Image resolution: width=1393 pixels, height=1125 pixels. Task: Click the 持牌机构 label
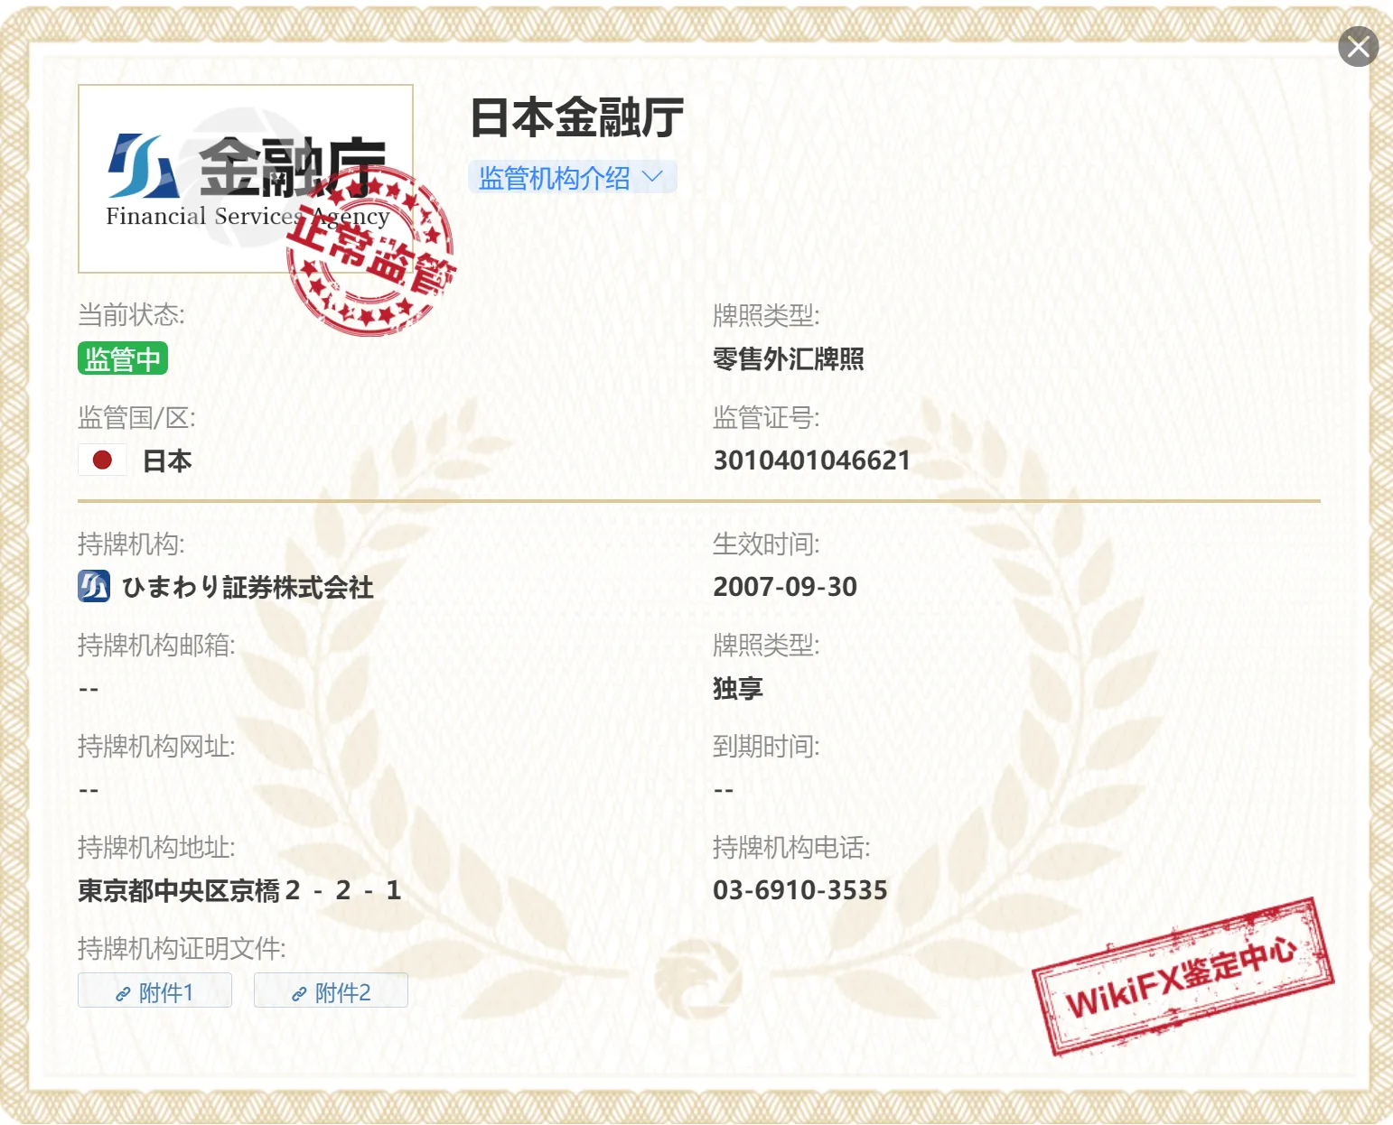131,544
